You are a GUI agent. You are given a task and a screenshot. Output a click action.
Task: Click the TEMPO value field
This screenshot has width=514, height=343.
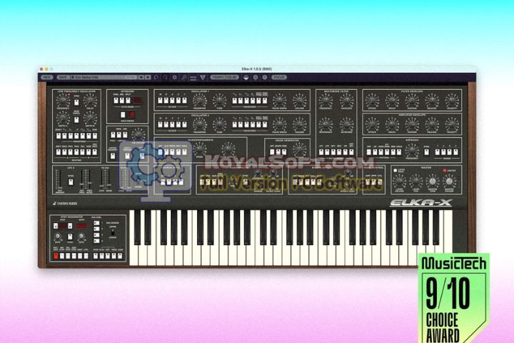click(x=225, y=77)
